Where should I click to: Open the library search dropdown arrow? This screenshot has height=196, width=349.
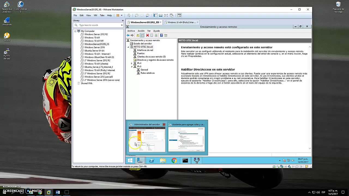(x=122, y=25)
